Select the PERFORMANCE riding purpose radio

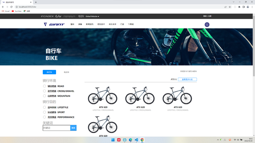point(44,117)
